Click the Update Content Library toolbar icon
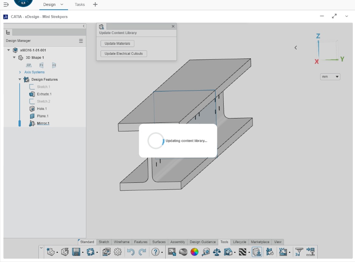The height and width of the screenshot is (262, 355). pyautogui.click(x=257, y=252)
